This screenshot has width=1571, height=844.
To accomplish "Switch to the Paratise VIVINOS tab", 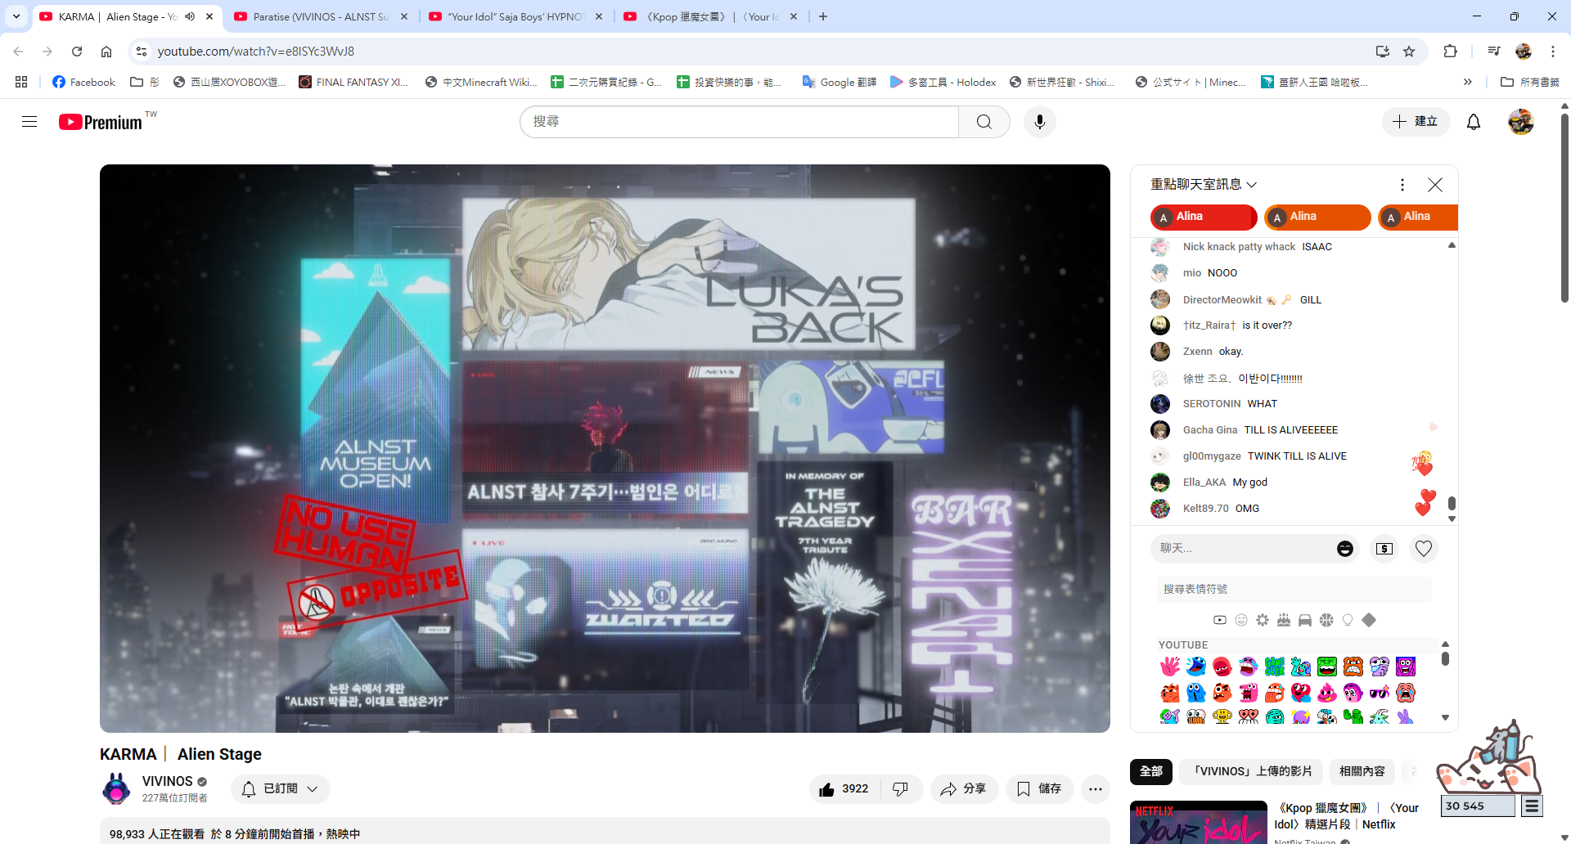I will coord(321,16).
